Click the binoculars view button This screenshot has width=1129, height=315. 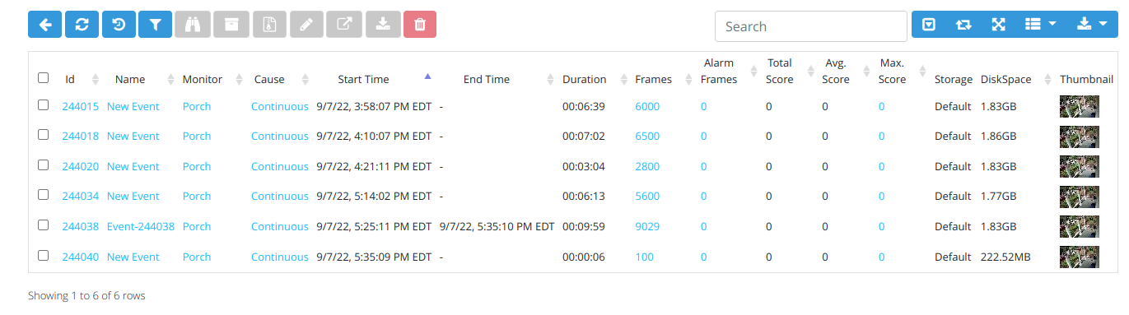coord(192,25)
